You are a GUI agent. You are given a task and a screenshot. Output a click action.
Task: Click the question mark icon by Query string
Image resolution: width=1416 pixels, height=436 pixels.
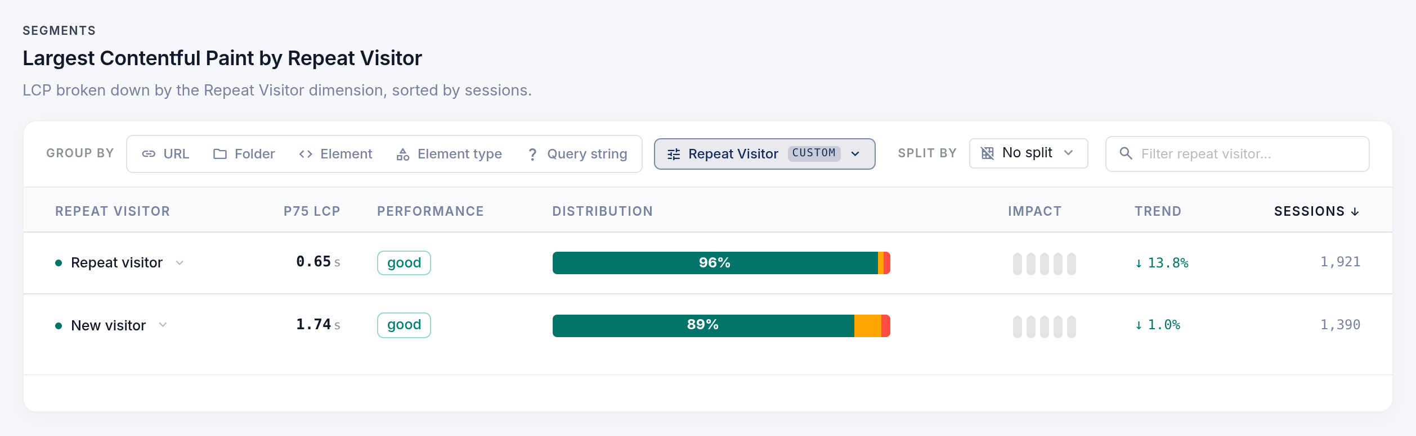point(532,155)
